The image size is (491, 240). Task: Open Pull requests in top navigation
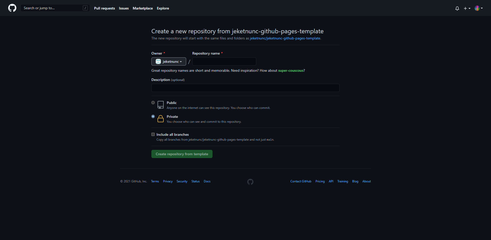(104, 8)
